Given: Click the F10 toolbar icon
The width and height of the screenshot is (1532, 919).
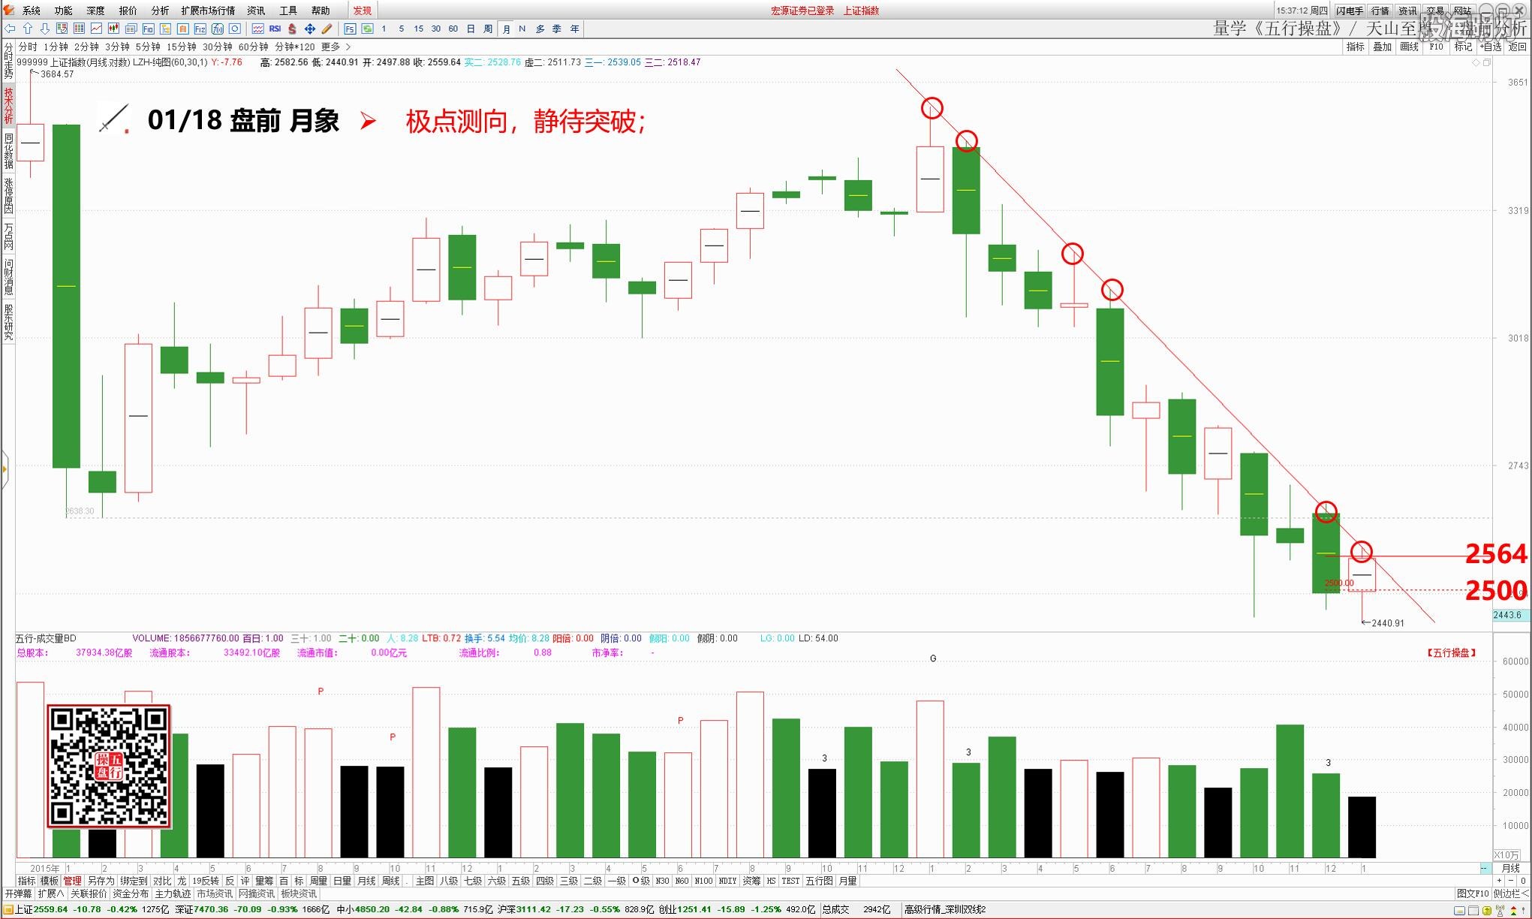Looking at the screenshot, I should [x=148, y=29].
